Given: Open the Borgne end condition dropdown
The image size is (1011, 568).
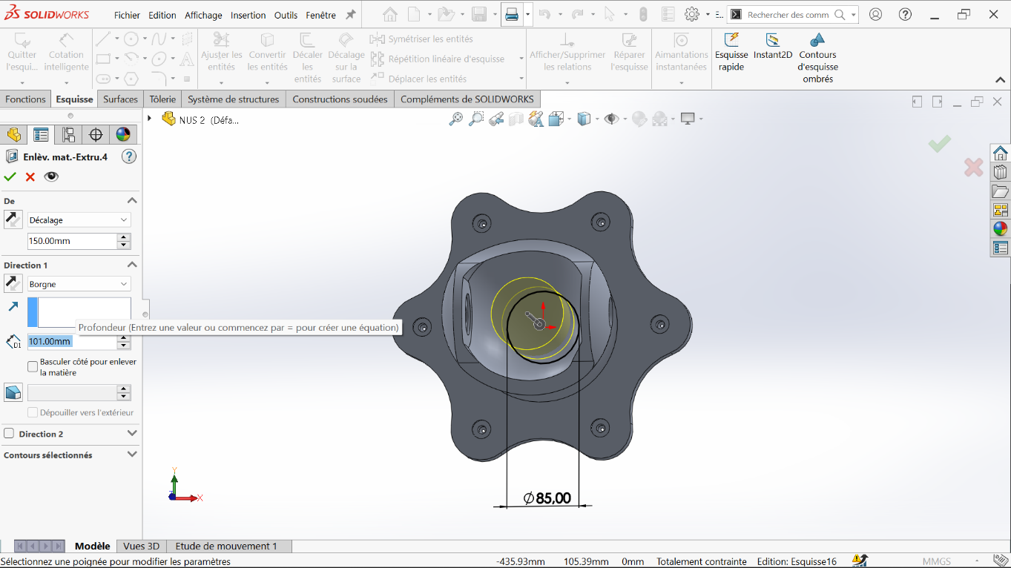Looking at the screenshot, I should click(x=78, y=284).
